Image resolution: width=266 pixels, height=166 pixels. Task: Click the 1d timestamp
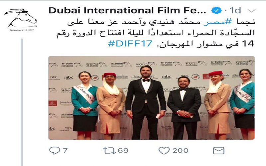(x=235, y=11)
